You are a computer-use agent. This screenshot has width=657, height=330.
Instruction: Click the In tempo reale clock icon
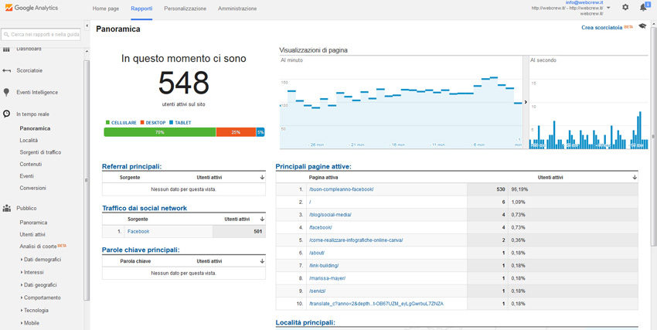point(7,114)
